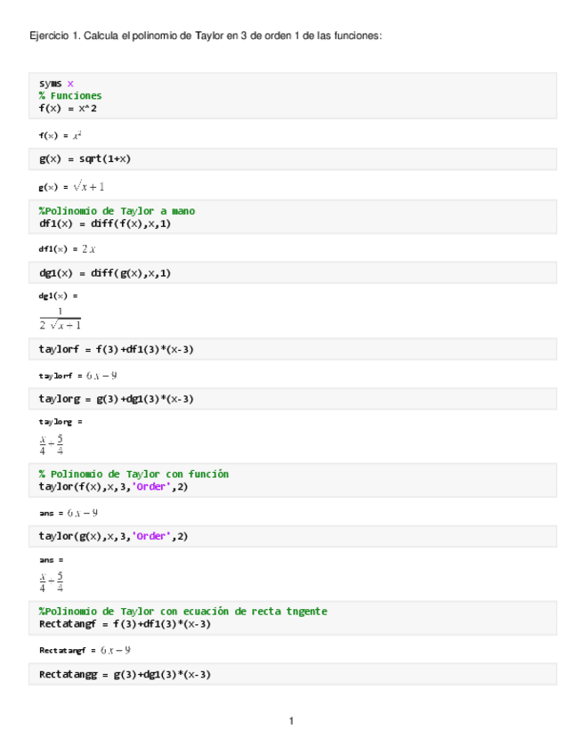This screenshot has height=755, width=583.
Task: Click the 'Rectatangg = g(3)+dg1(3)*(x-3)' code cell
Action: pyautogui.click(x=125, y=674)
